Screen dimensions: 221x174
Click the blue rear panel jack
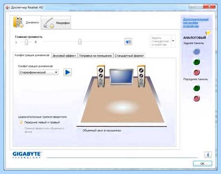[x=196, y=52]
